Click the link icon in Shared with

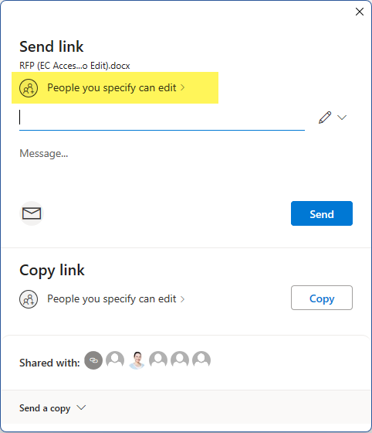pos(93,360)
